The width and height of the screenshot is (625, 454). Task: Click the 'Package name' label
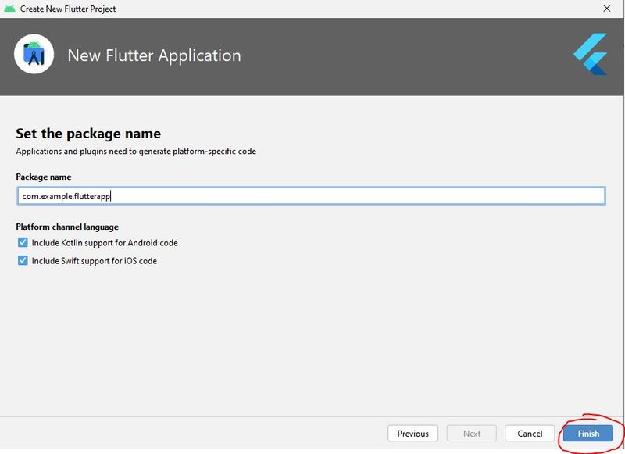44,177
